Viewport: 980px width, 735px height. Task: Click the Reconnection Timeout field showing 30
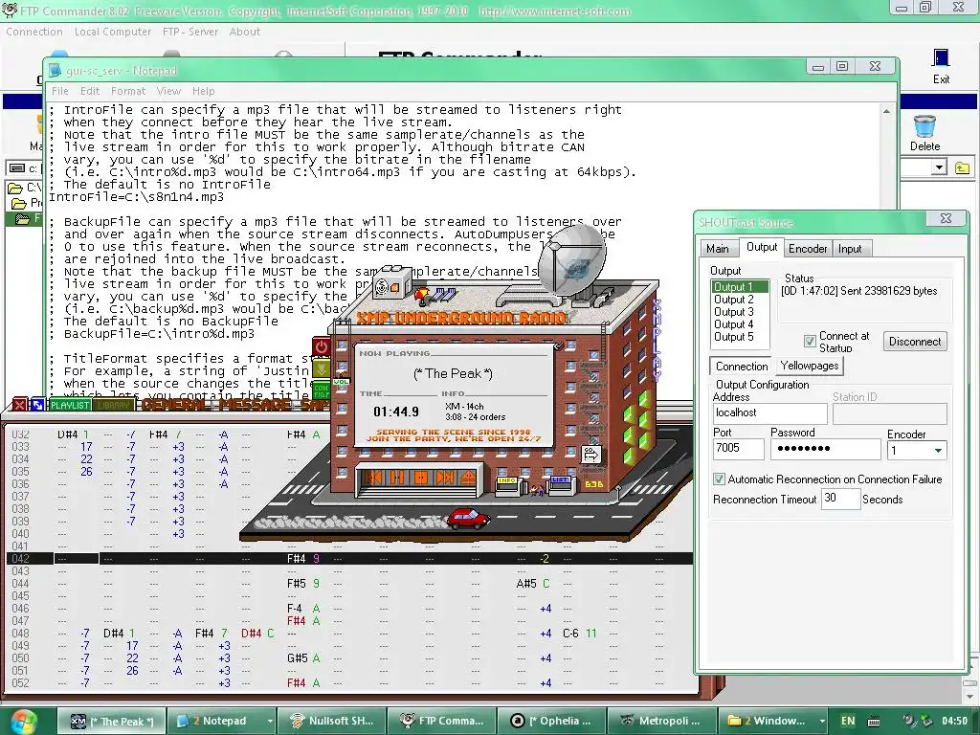pos(840,499)
